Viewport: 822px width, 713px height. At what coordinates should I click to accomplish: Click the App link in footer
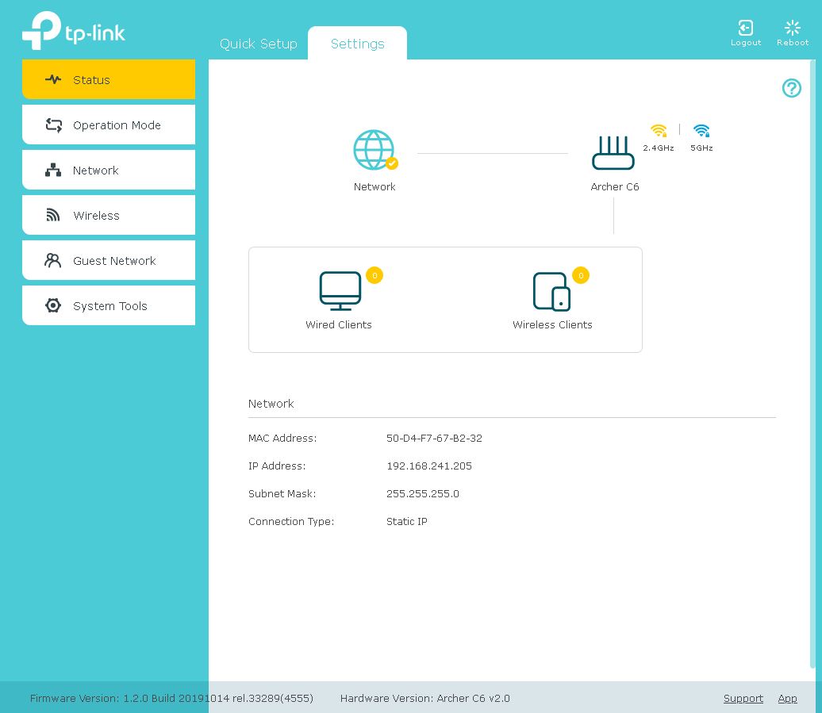787,698
